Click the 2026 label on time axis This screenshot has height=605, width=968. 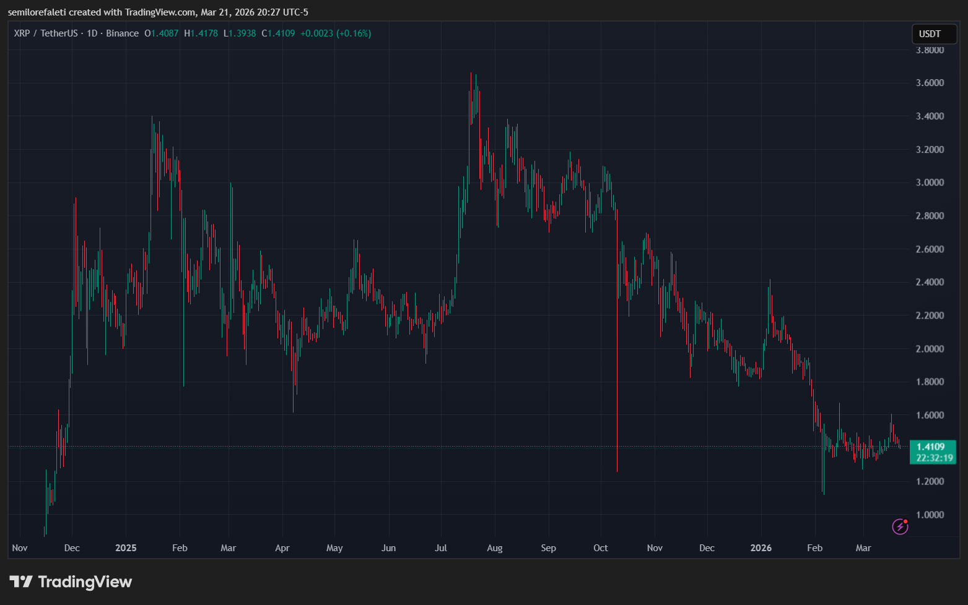[x=761, y=548]
